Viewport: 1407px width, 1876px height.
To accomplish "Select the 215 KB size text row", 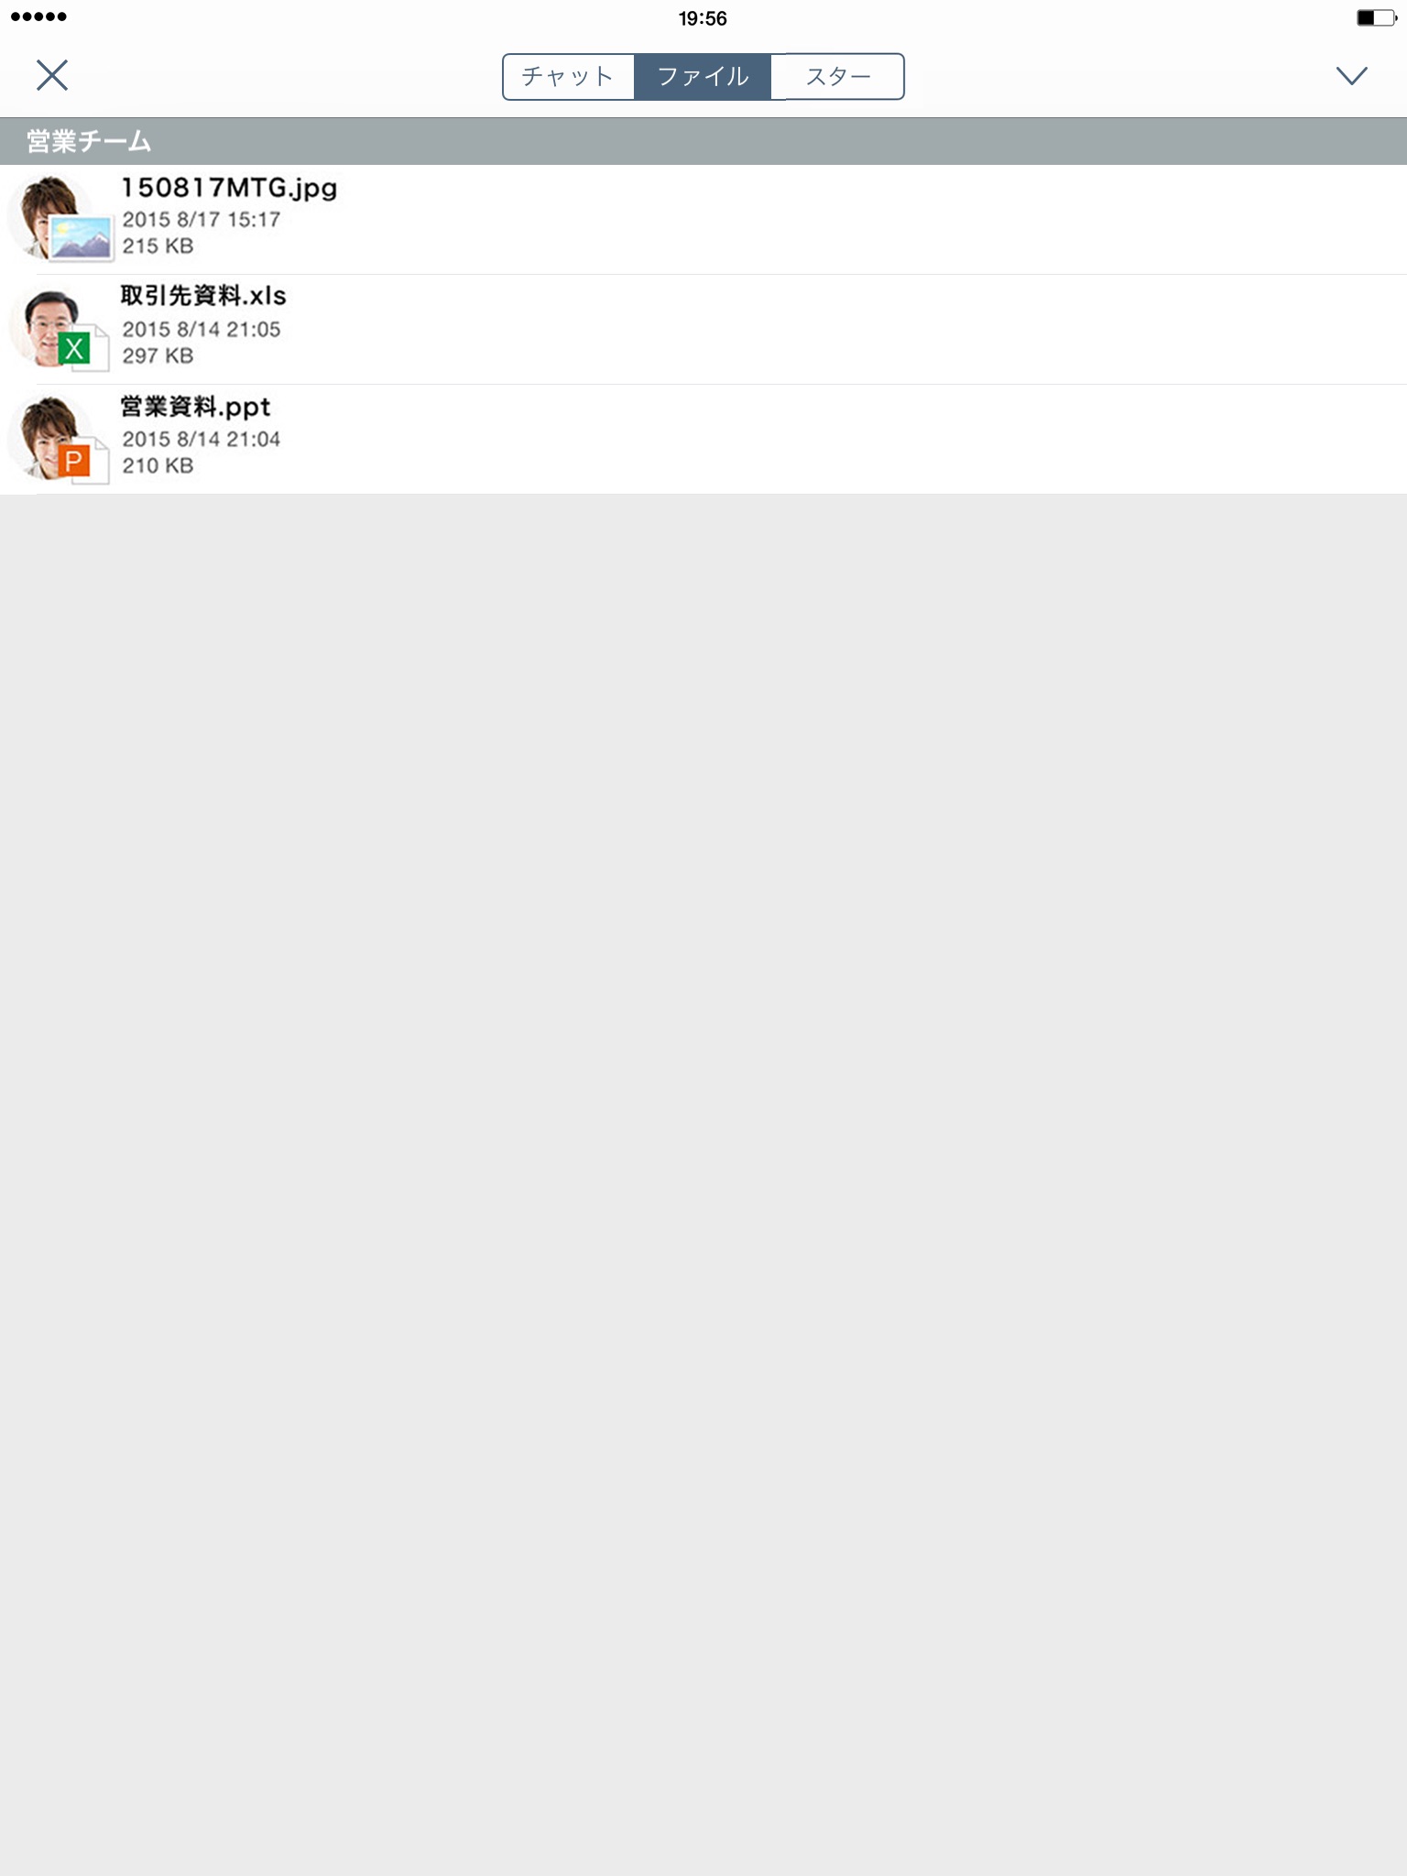I will click(158, 246).
